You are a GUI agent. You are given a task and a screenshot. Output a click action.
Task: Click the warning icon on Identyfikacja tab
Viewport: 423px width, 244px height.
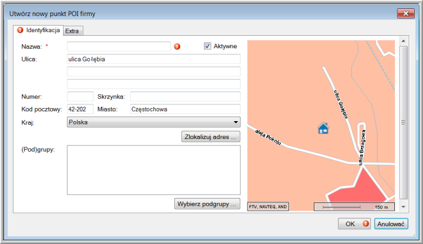click(x=20, y=30)
